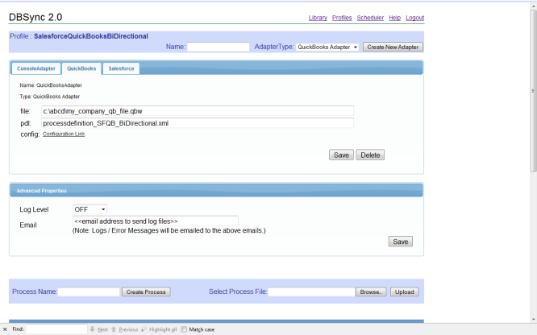Focus the Process Name input field
The width and height of the screenshot is (537, 335).
[89, 292]
